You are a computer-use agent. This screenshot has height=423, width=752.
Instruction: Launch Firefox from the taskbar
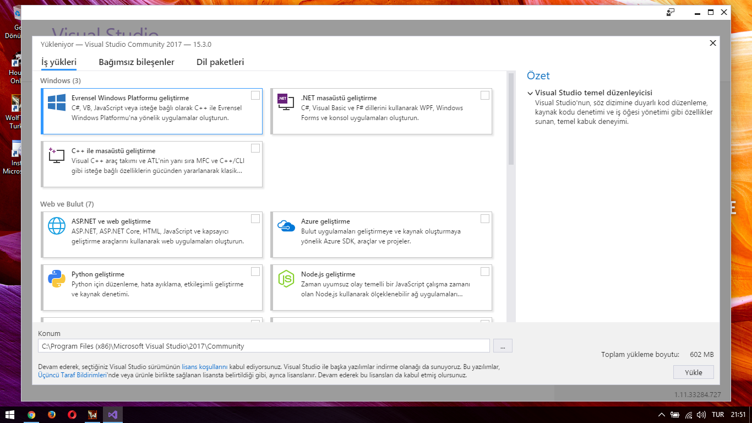pyautogui.click(x=52, y=415)
